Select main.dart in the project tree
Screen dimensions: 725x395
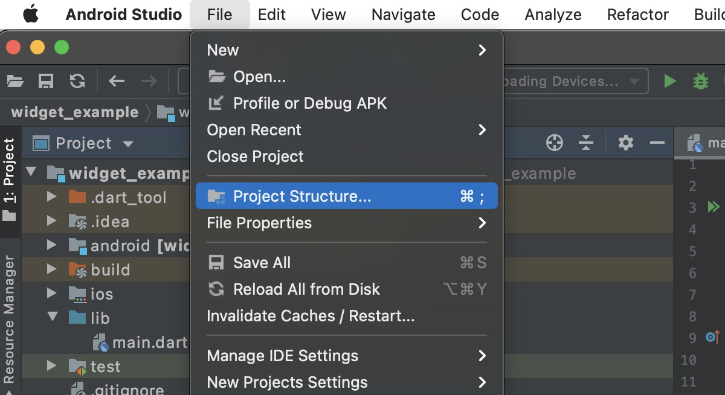point(149,342)
